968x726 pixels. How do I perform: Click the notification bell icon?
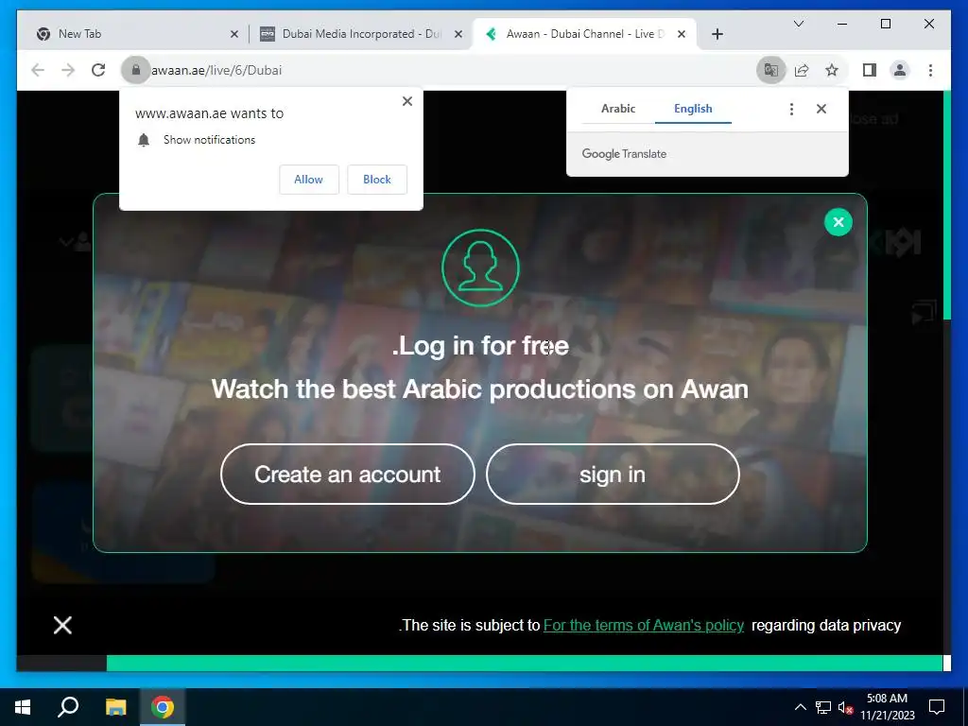pyautogui.click(x=144, y=140)
